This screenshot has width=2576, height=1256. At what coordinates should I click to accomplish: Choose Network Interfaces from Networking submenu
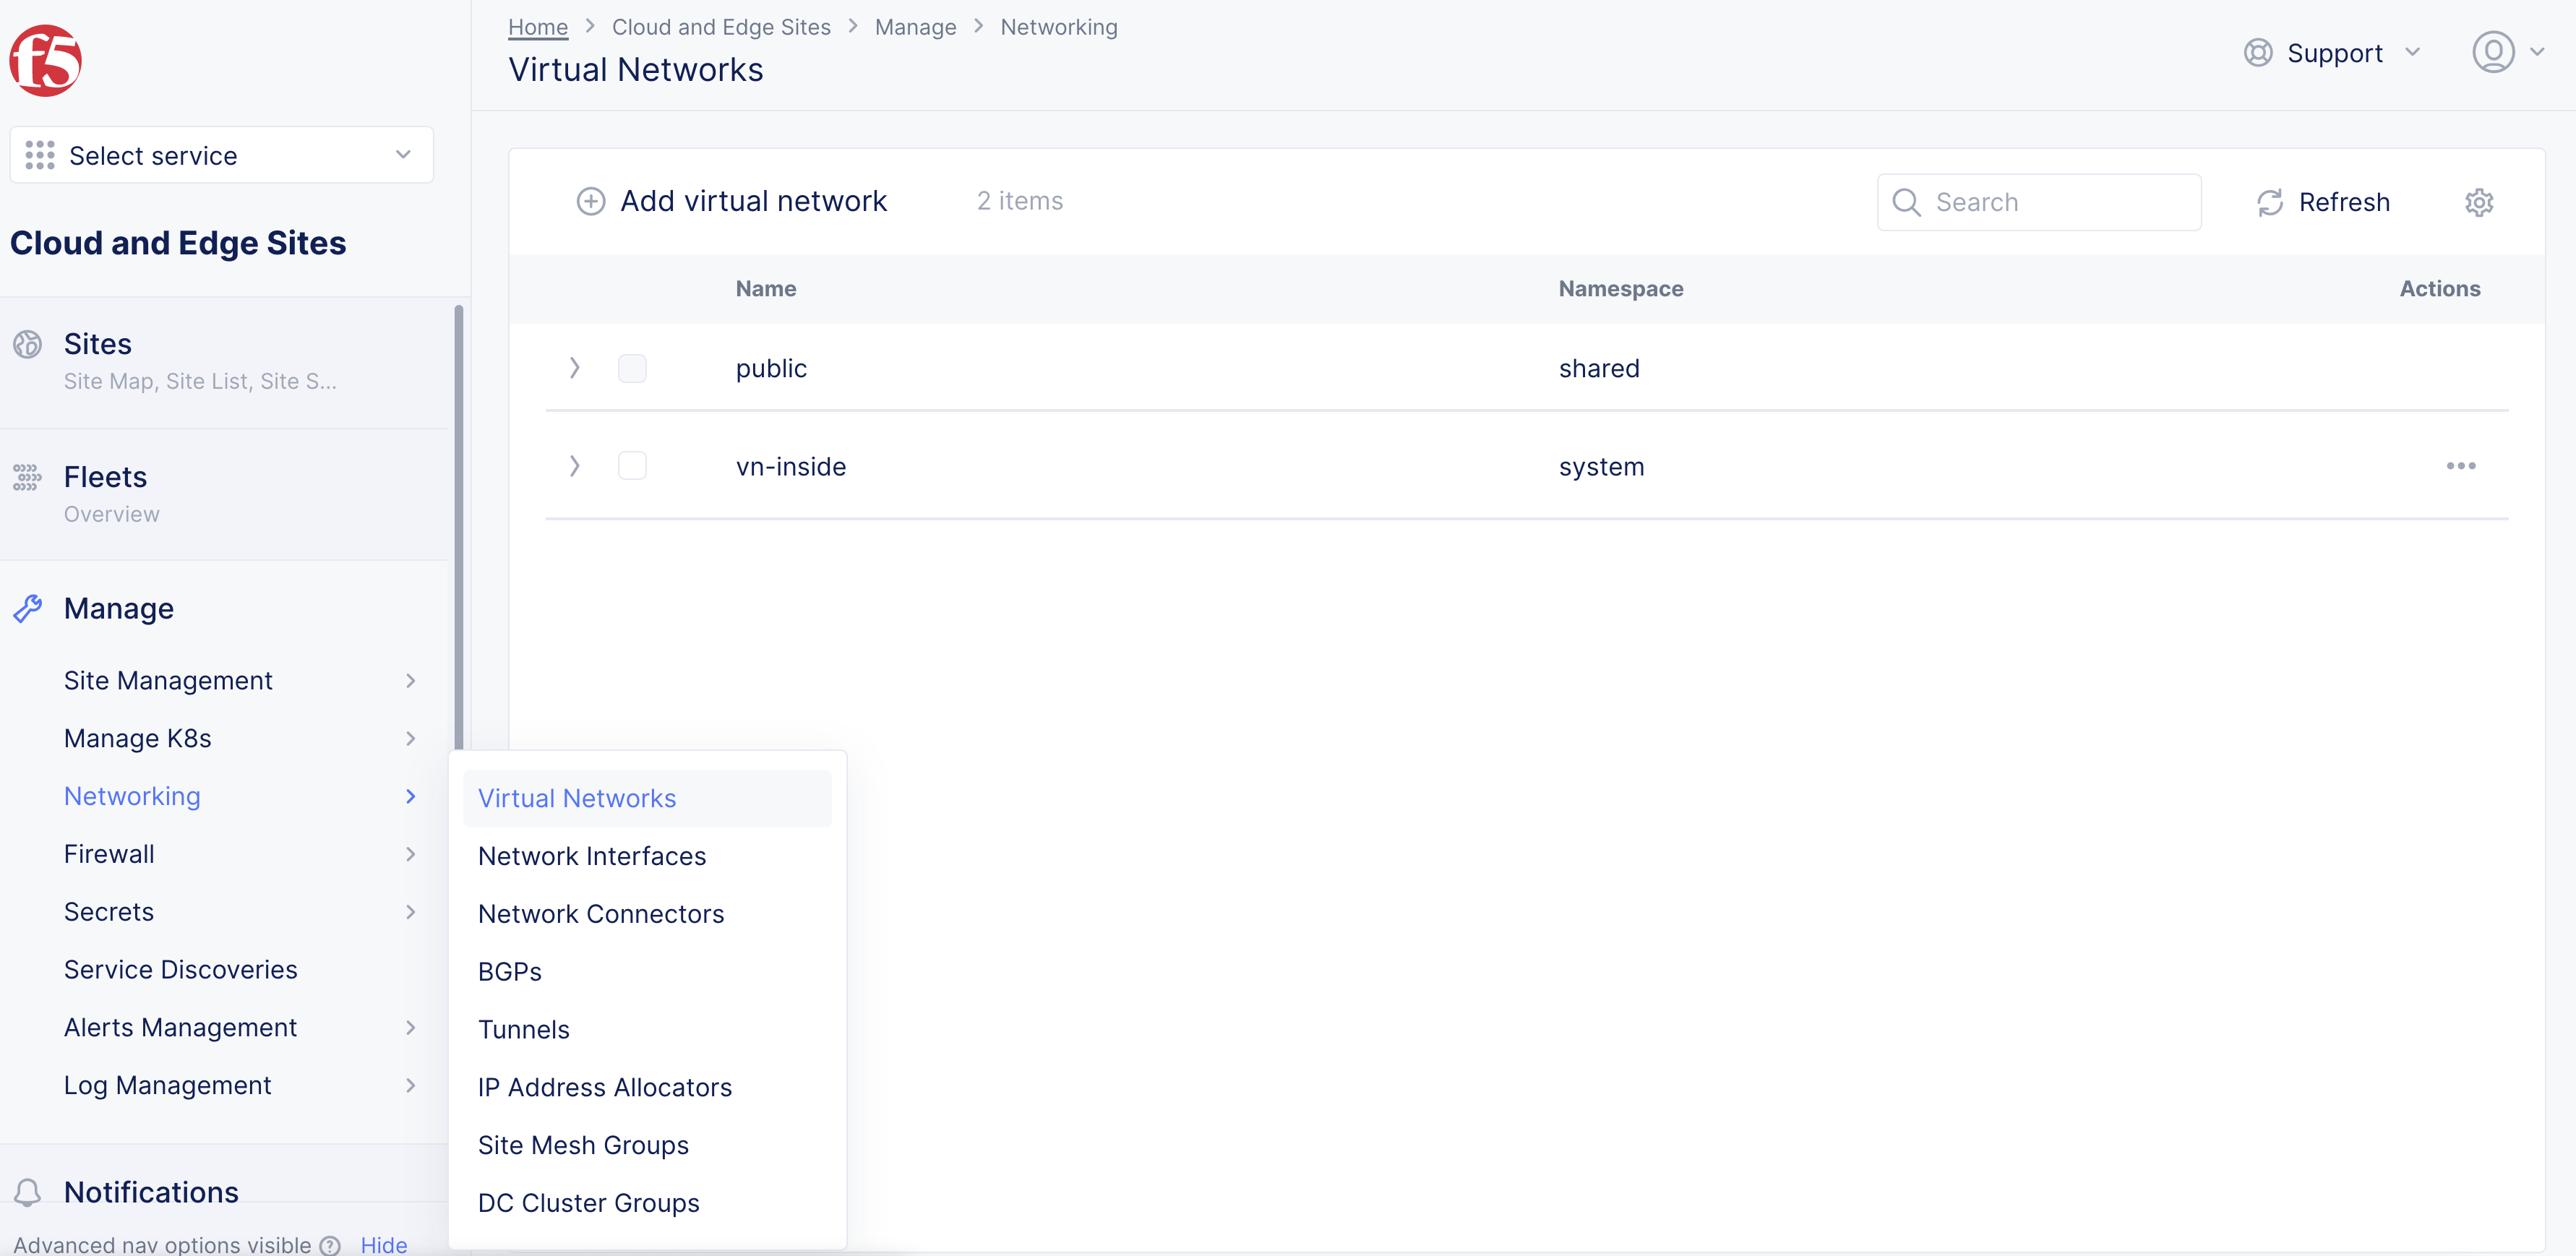click(x=591, y=856)
